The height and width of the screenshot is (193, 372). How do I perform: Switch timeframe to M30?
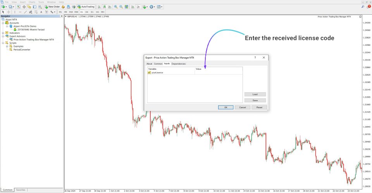point(76,12)
